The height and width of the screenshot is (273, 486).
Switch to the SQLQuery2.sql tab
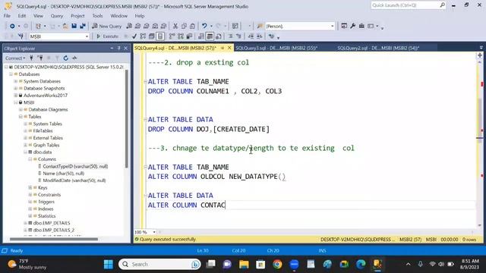click(378, 48)
